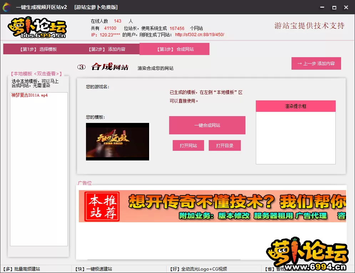
Task: Click 【本地模板 <双击查看>】 label
Action: tap(36, 74)
